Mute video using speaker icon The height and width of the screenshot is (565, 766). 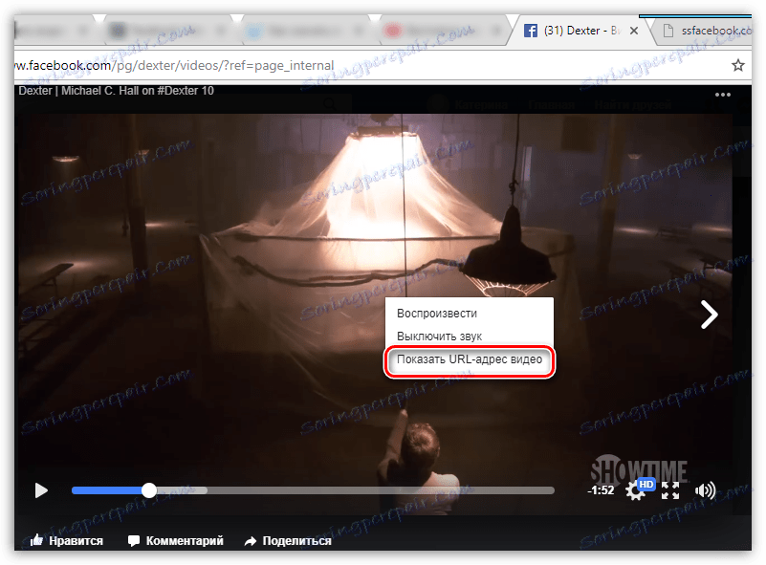705,490
